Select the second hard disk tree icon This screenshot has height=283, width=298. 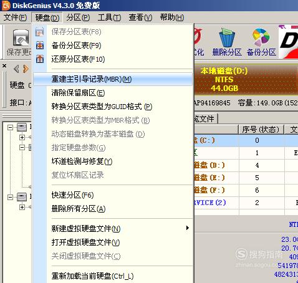[x=22, y=197]
